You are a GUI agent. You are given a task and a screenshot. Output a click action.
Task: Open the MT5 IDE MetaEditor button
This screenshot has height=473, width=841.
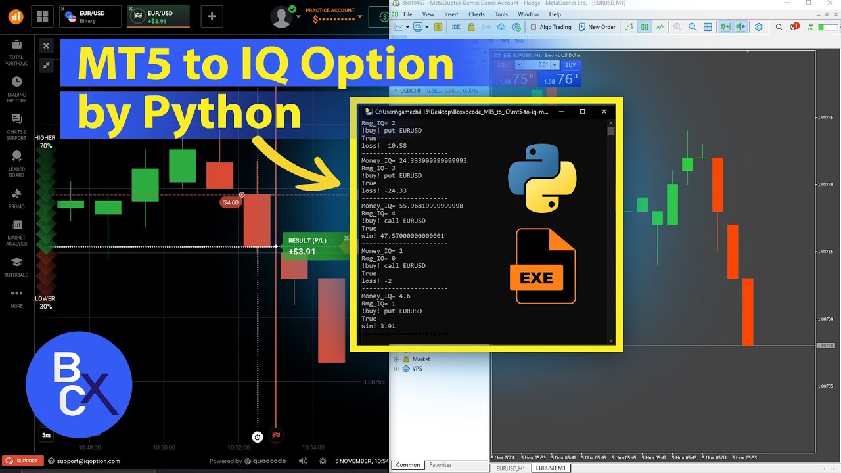[x=456, y=27]
